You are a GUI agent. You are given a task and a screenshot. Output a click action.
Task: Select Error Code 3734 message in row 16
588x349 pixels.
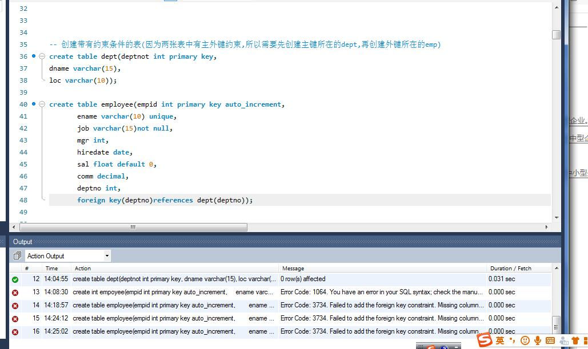click(381, 331)
